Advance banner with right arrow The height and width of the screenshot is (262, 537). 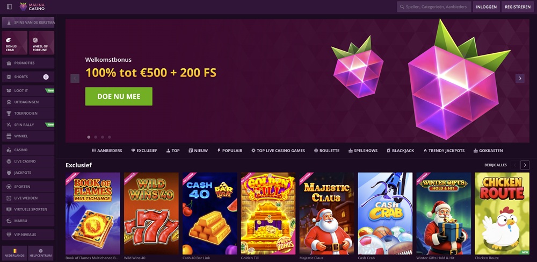(x=520, y=79)
